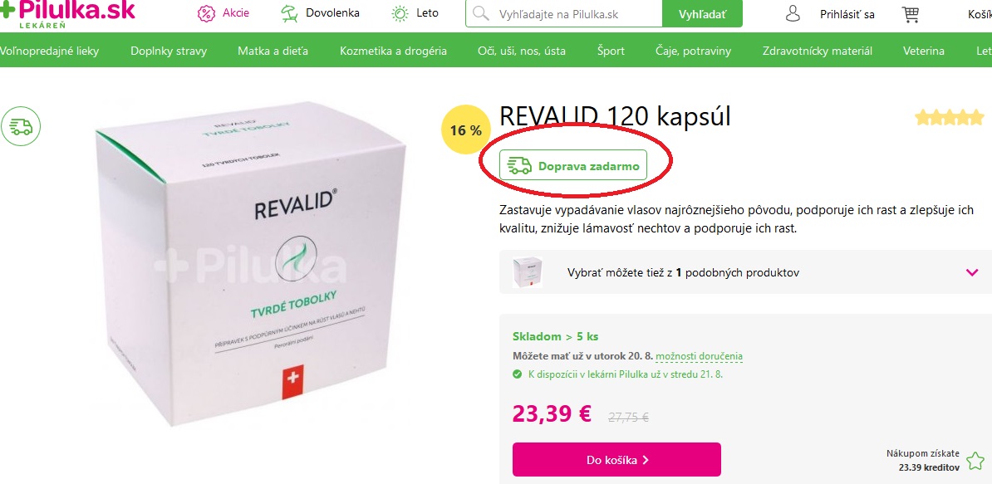Click the Leto sun icon
The height and width of the screenshot is (484, 992).
coord(400,13)
